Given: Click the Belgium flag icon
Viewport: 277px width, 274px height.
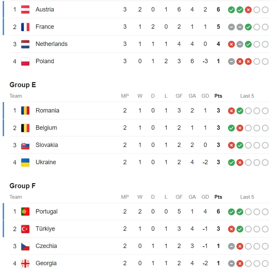Looking at the screenshot, I should (x=25, y=128).
